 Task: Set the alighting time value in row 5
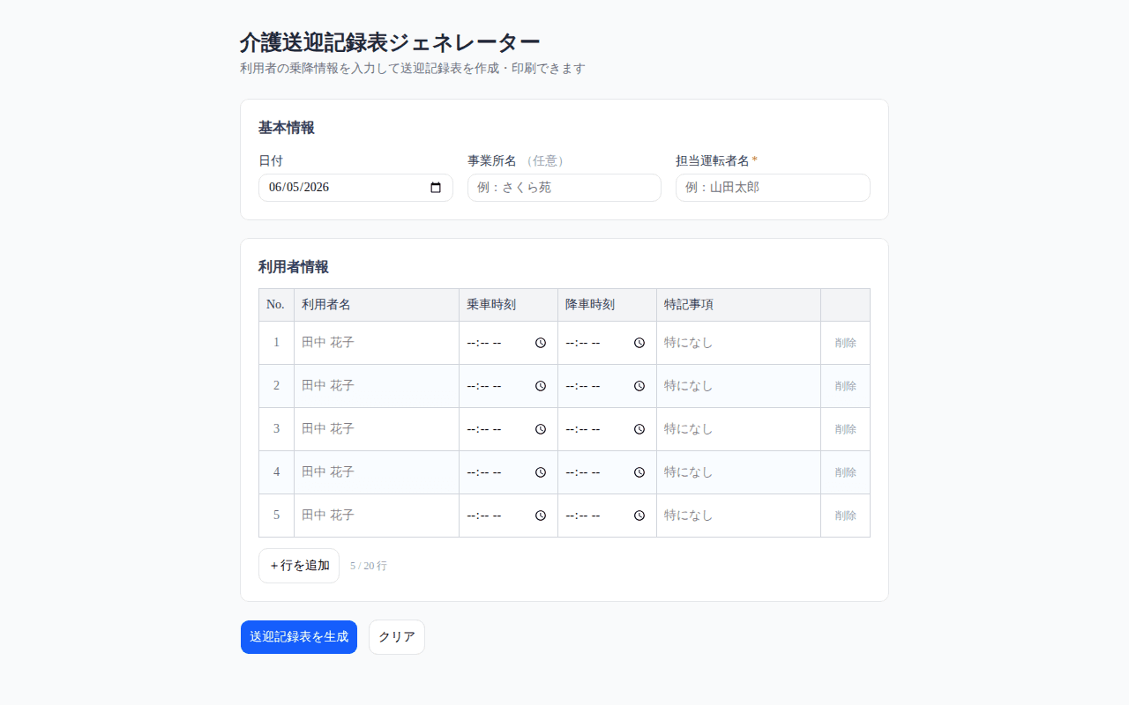(607, 516)
